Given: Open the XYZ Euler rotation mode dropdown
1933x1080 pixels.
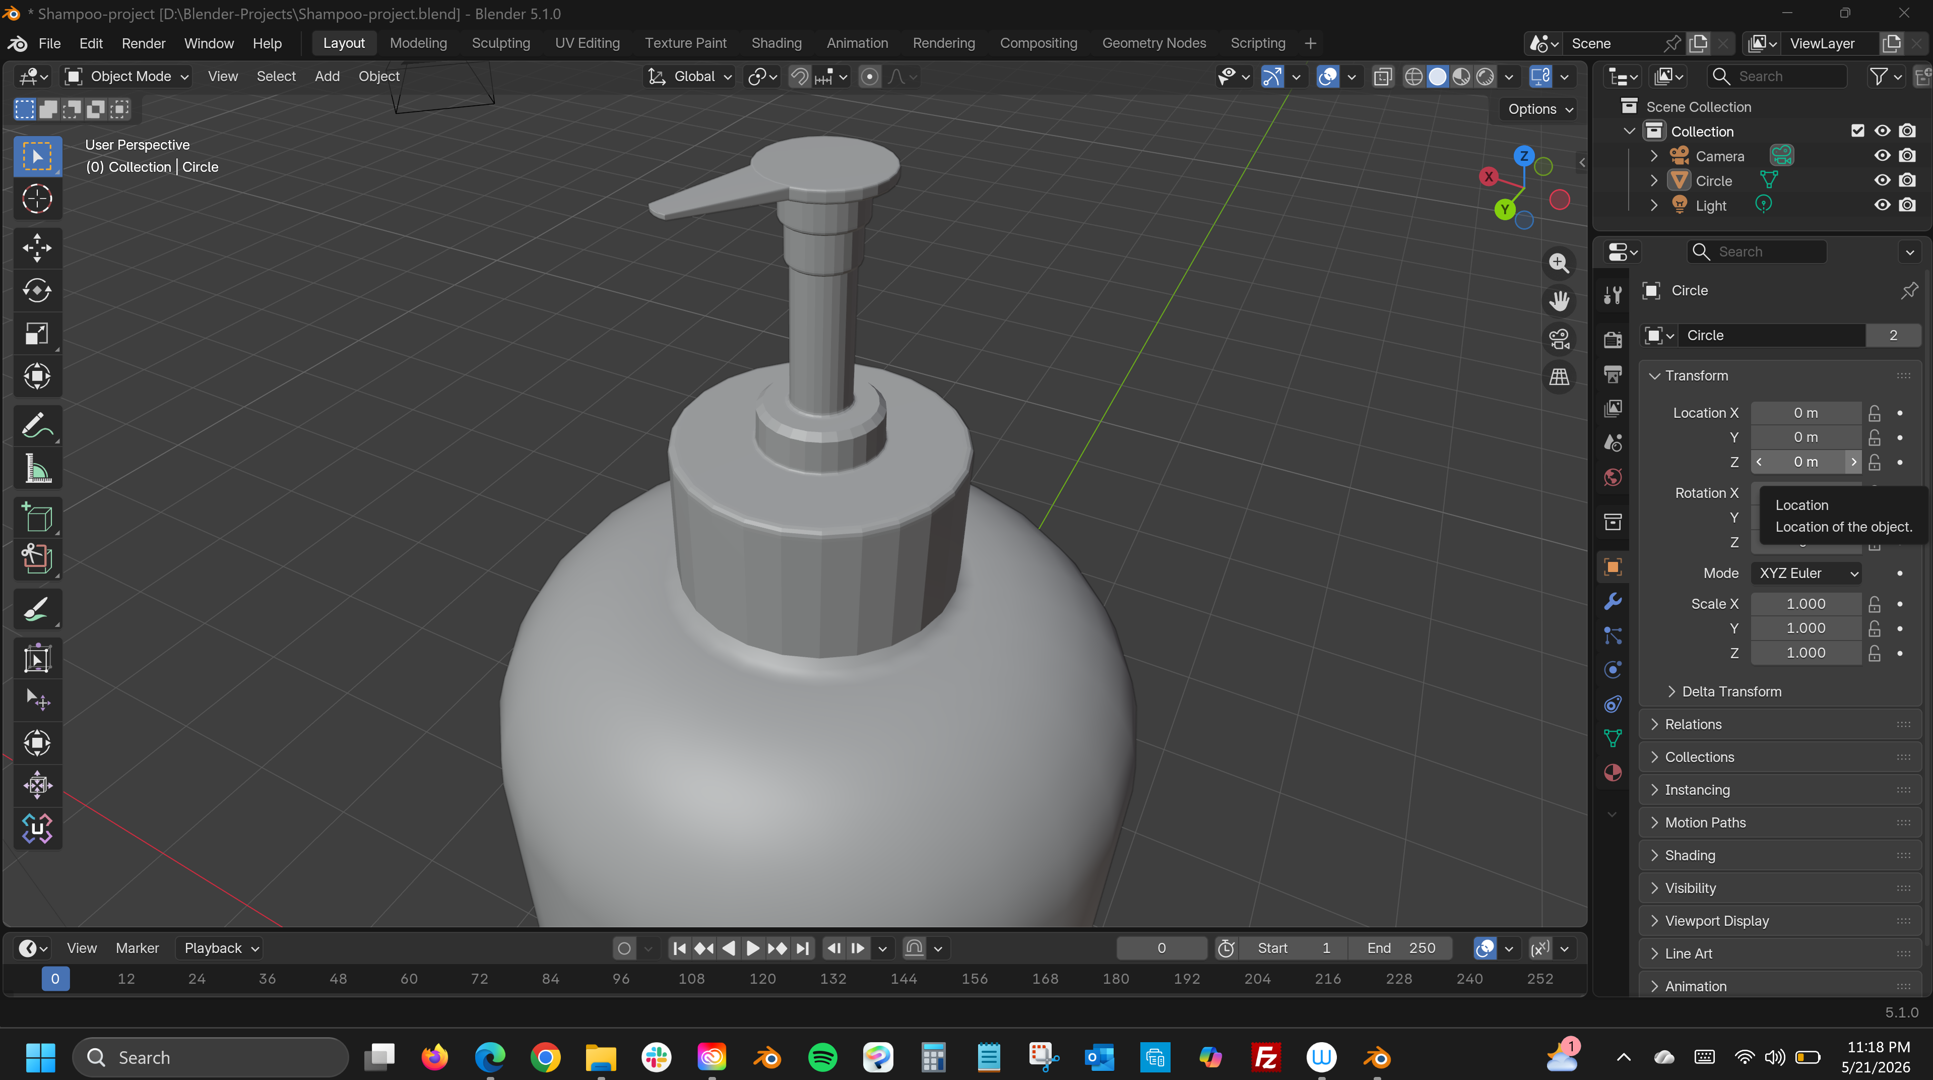Looking at the screenshot, I should point(1806,574).
